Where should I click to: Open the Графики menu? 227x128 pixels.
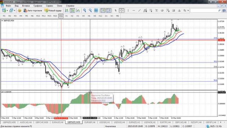click(38, 6)
